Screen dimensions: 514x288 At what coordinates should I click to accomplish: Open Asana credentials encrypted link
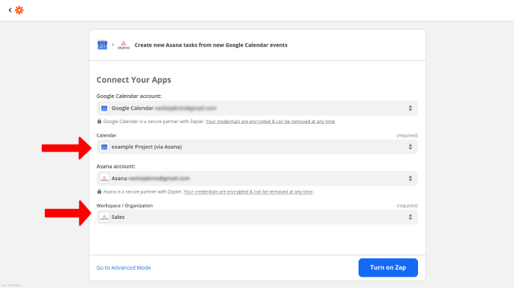point(247,191)
